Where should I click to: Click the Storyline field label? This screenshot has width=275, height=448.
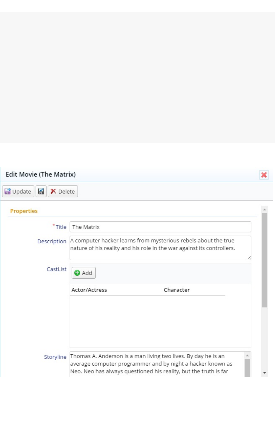click(55, 357)
